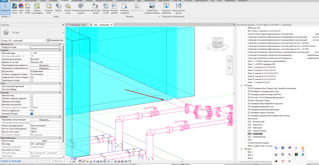The width and height of the screenshot is (319, 165).
Task: Collapse the Фасады tree node
Action: point(241,149)
